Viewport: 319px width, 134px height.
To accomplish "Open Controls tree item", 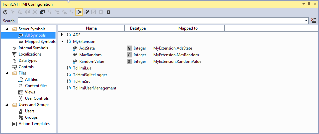I will [x=26, y=67].
